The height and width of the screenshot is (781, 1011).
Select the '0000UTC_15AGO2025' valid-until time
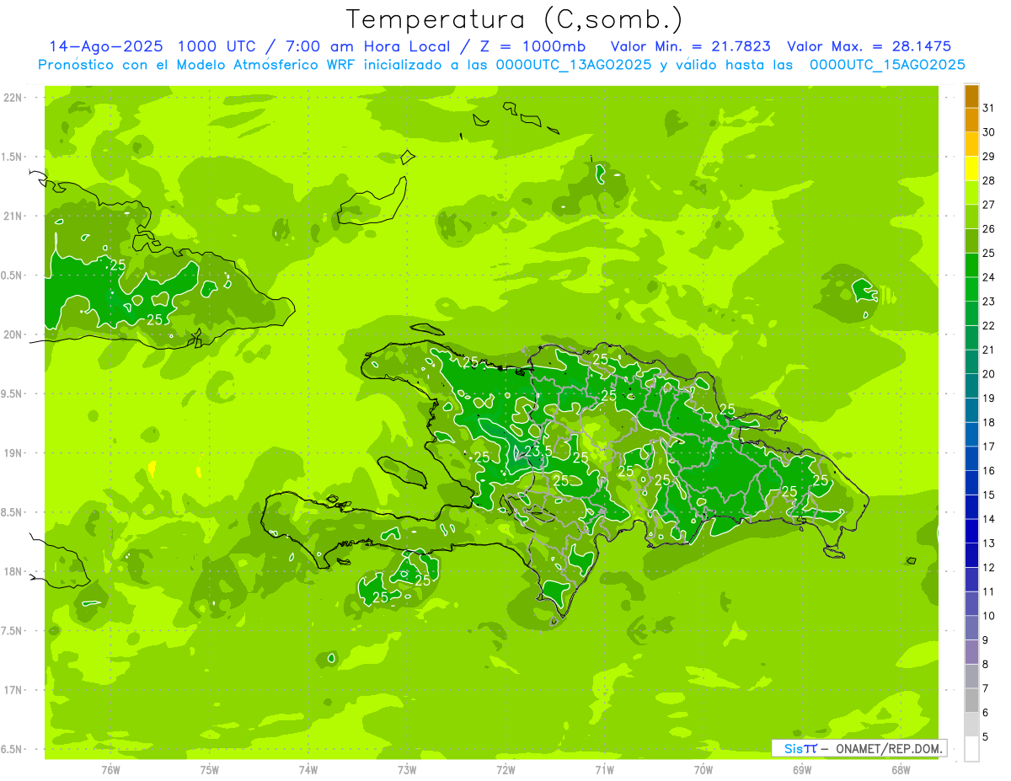[887, 65]
